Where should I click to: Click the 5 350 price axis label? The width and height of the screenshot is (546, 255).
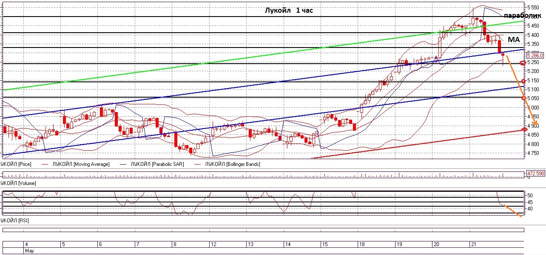tap(534, 44)
